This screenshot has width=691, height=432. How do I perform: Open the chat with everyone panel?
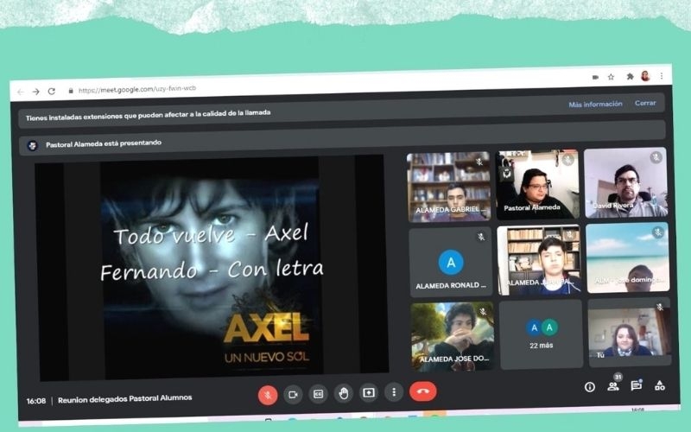(636, 385)
